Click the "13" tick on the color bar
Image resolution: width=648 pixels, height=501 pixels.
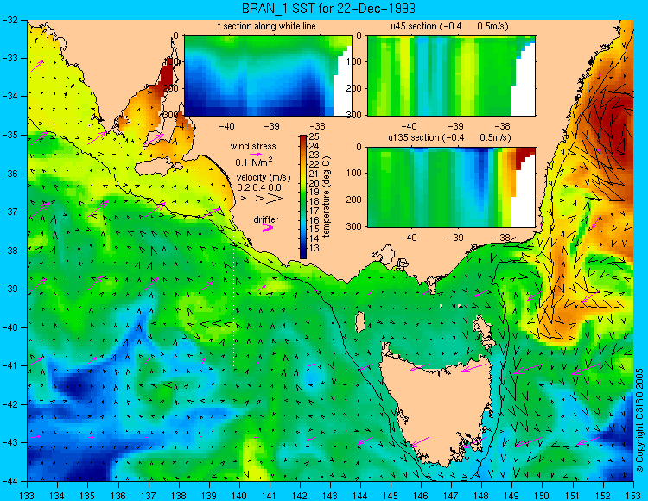[314, 248]
